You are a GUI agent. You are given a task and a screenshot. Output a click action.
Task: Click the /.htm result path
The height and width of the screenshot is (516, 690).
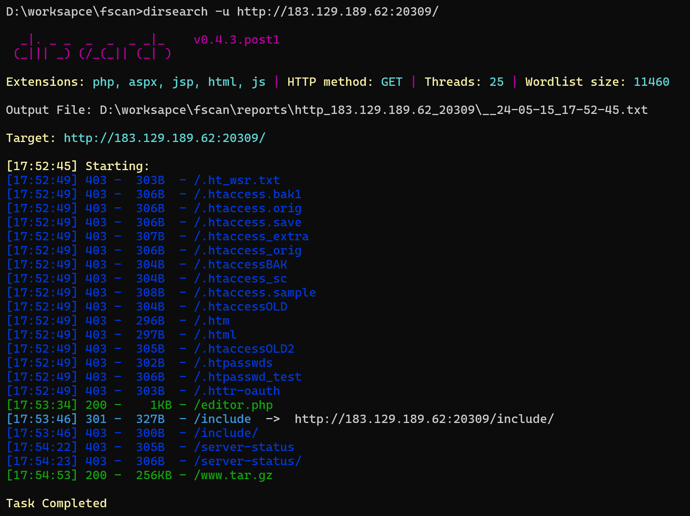coord(212,321)
